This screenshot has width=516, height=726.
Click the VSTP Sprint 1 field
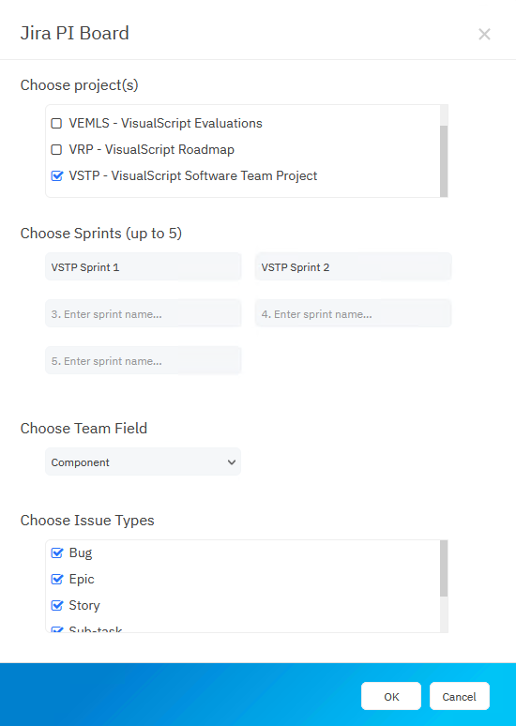(144, 266)
